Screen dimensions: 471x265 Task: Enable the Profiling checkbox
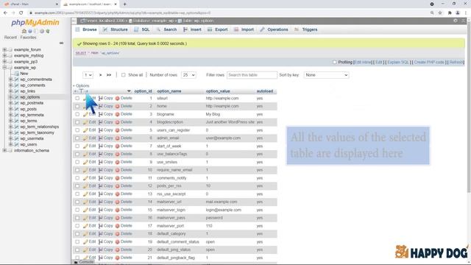coord(335,62)
